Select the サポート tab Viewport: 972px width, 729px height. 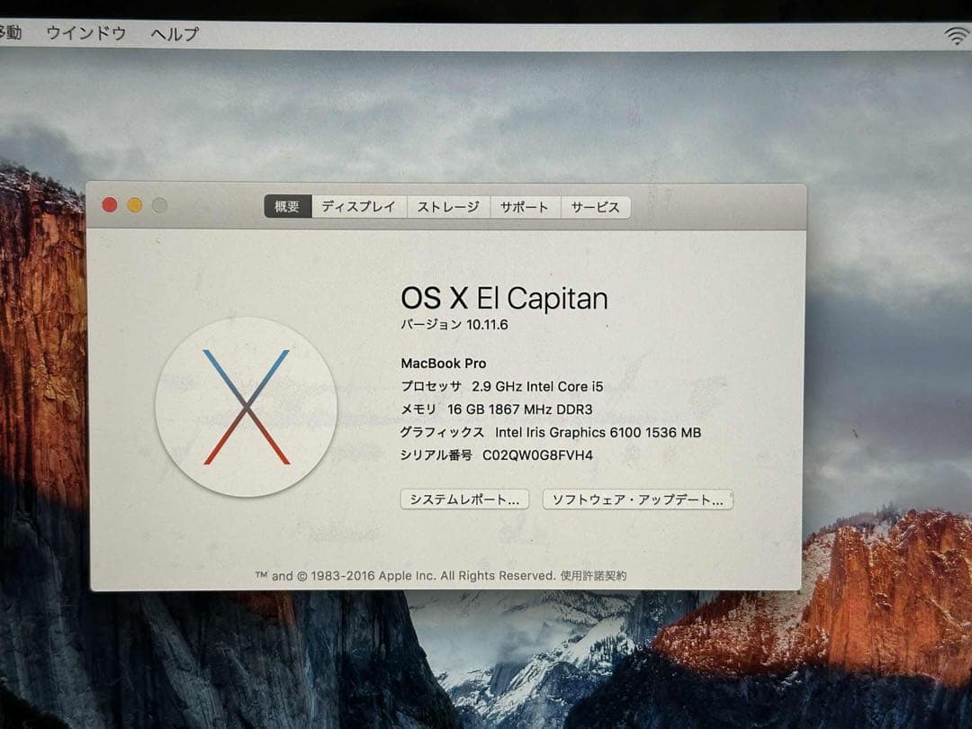[x=525, y=206]
